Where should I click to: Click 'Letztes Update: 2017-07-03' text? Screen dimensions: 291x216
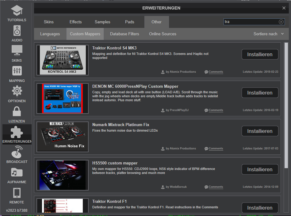tap(261, 148)
